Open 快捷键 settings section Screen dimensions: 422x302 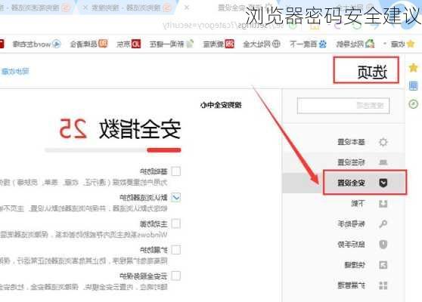355,265
